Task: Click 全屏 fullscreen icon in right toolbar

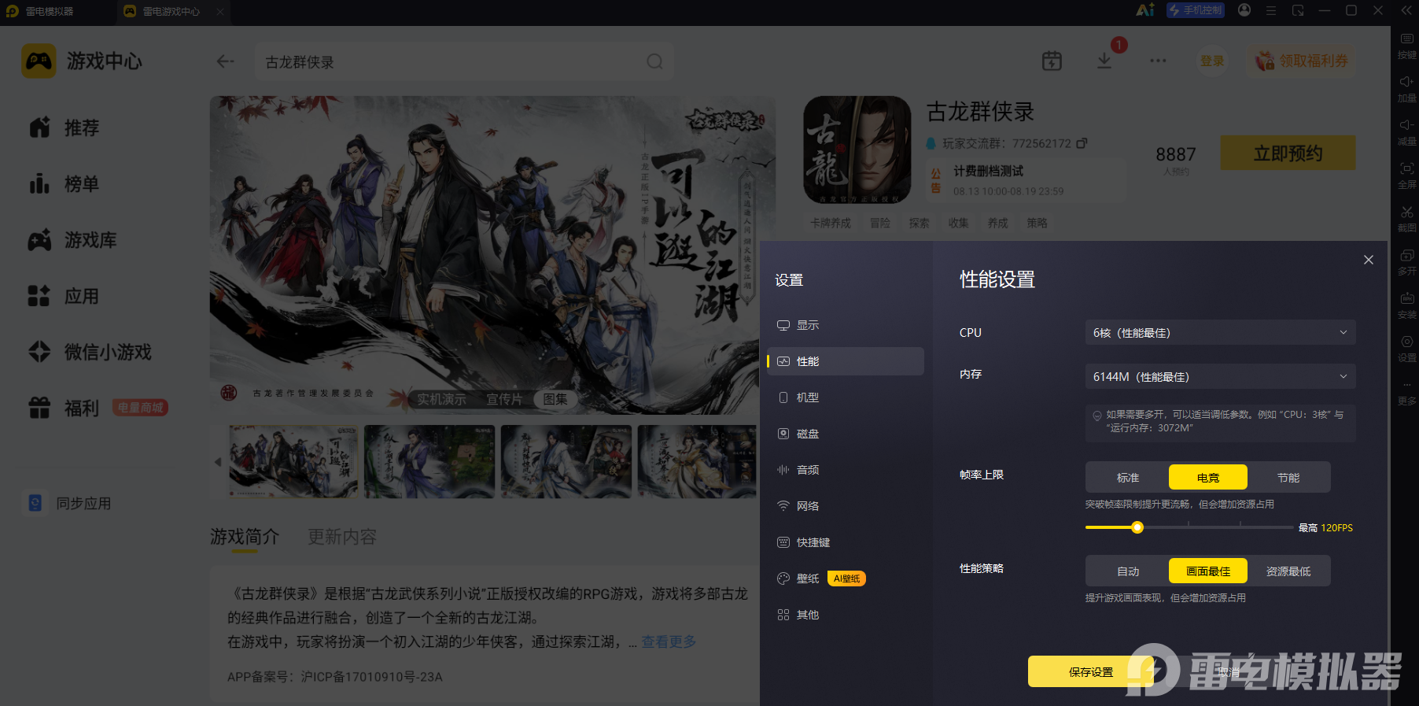Action: [x=1406, y=176]
